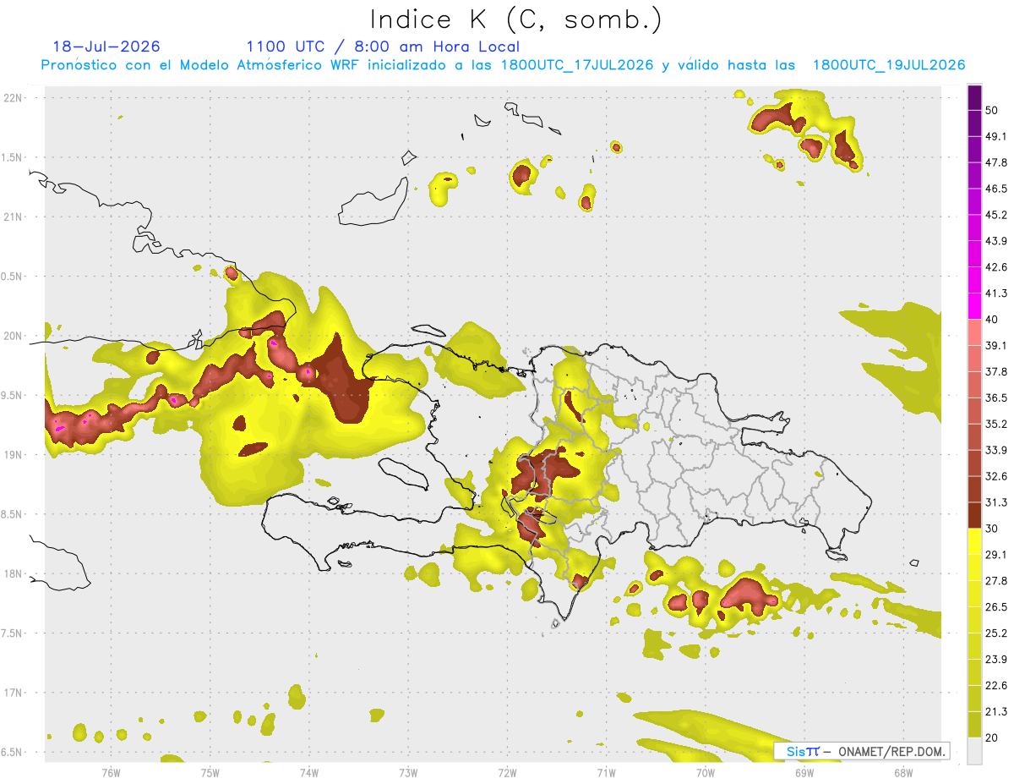Click the legend value "43.9"
Image resolution: width=1014 pixels, height=784 pixels.
995,241
